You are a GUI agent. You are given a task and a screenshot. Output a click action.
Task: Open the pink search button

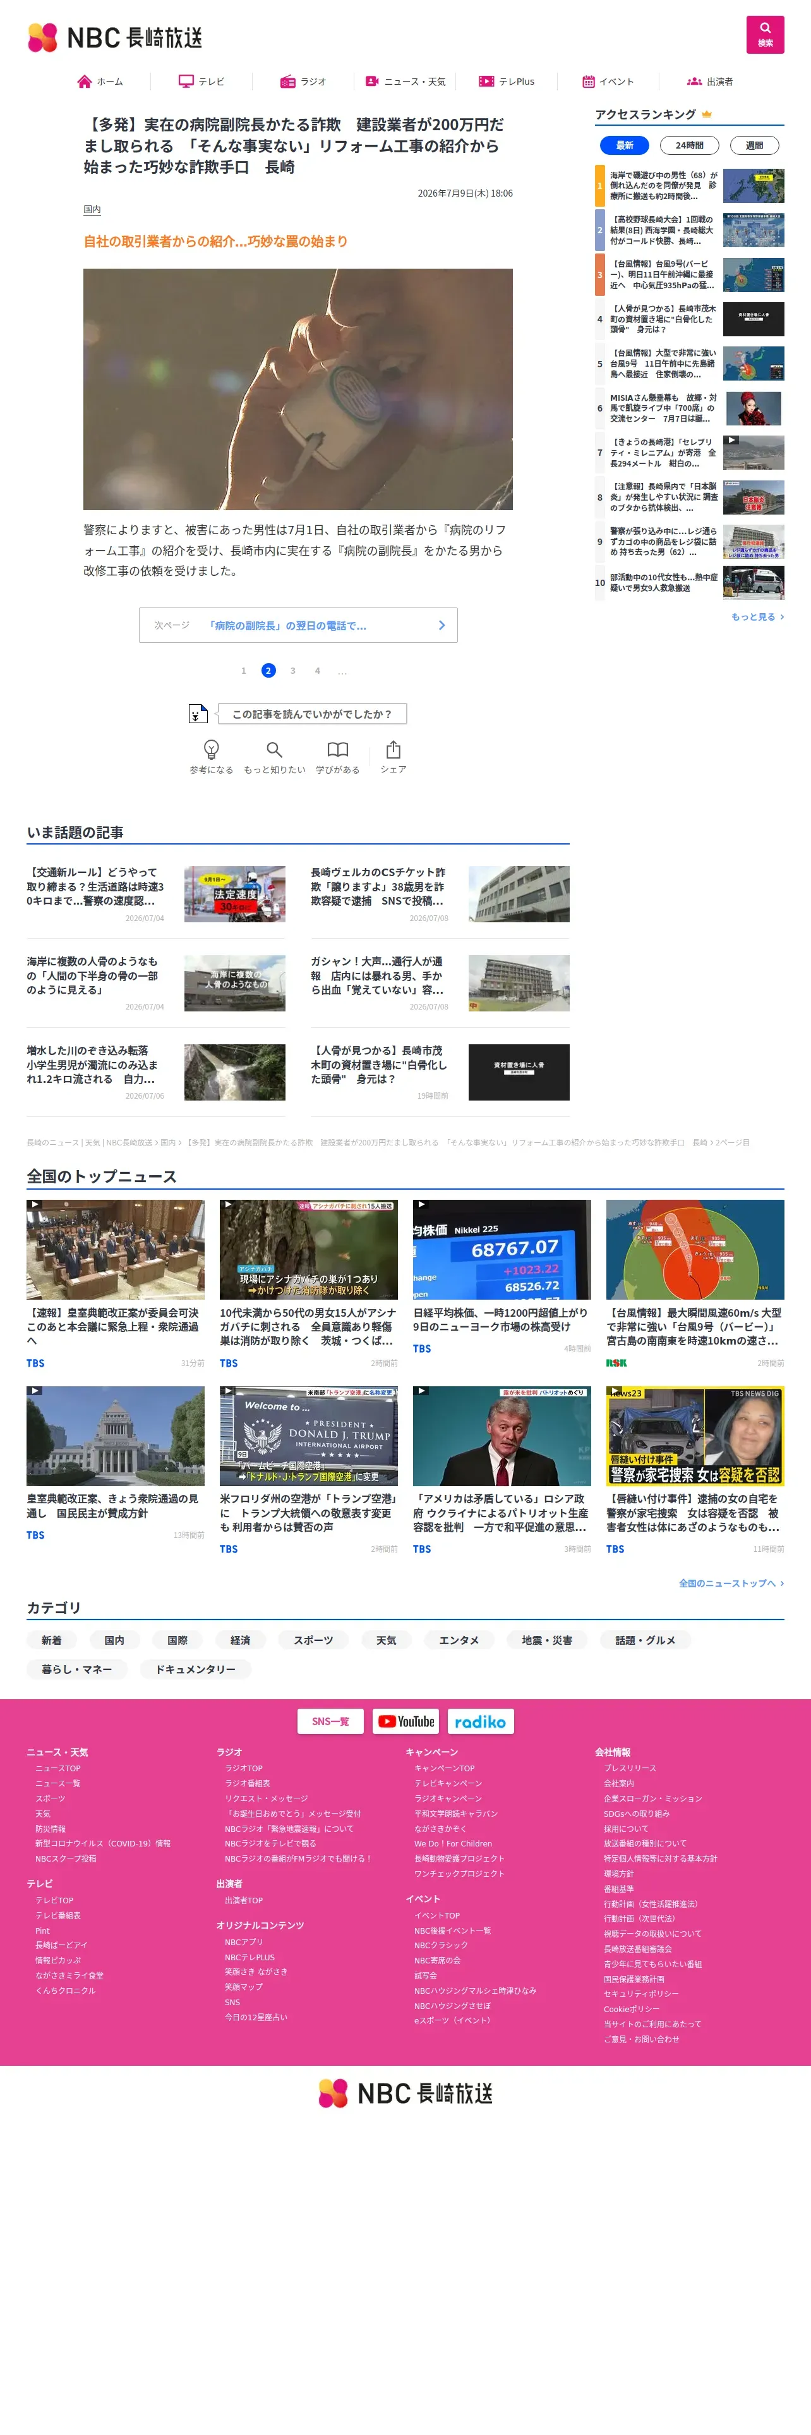coord(765,35)
